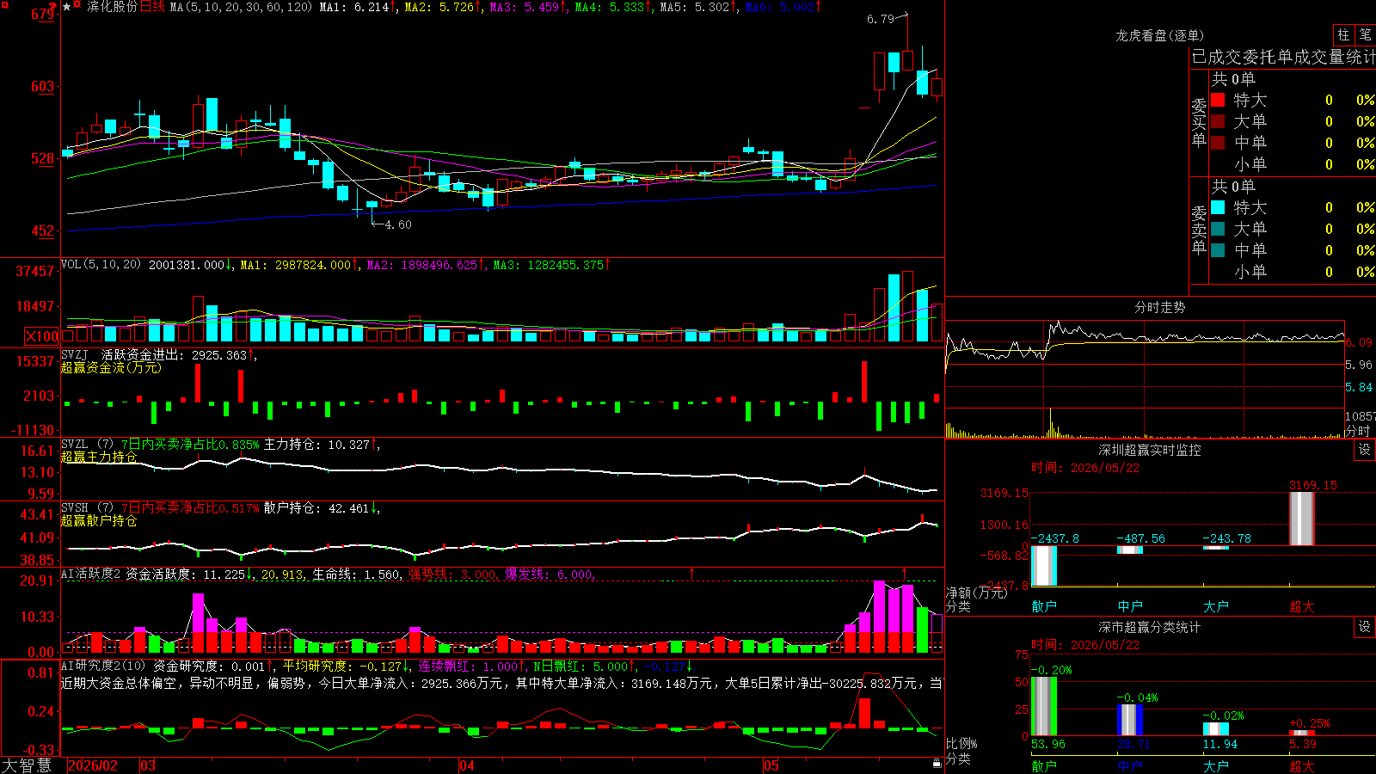The image size is (1376, 774).
Task: Click the stock name 滨化股份
Action: (x=112, y=7)
